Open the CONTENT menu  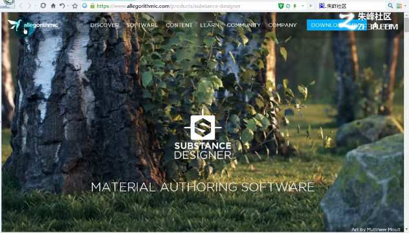click(x=179, y=25)
